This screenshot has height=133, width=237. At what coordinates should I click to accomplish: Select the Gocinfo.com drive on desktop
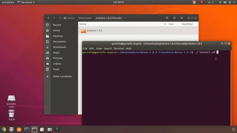(x=11, y=101)
